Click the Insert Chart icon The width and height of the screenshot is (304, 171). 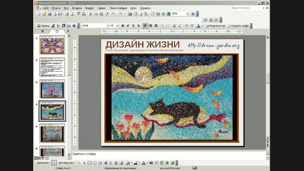pos(130,14)
